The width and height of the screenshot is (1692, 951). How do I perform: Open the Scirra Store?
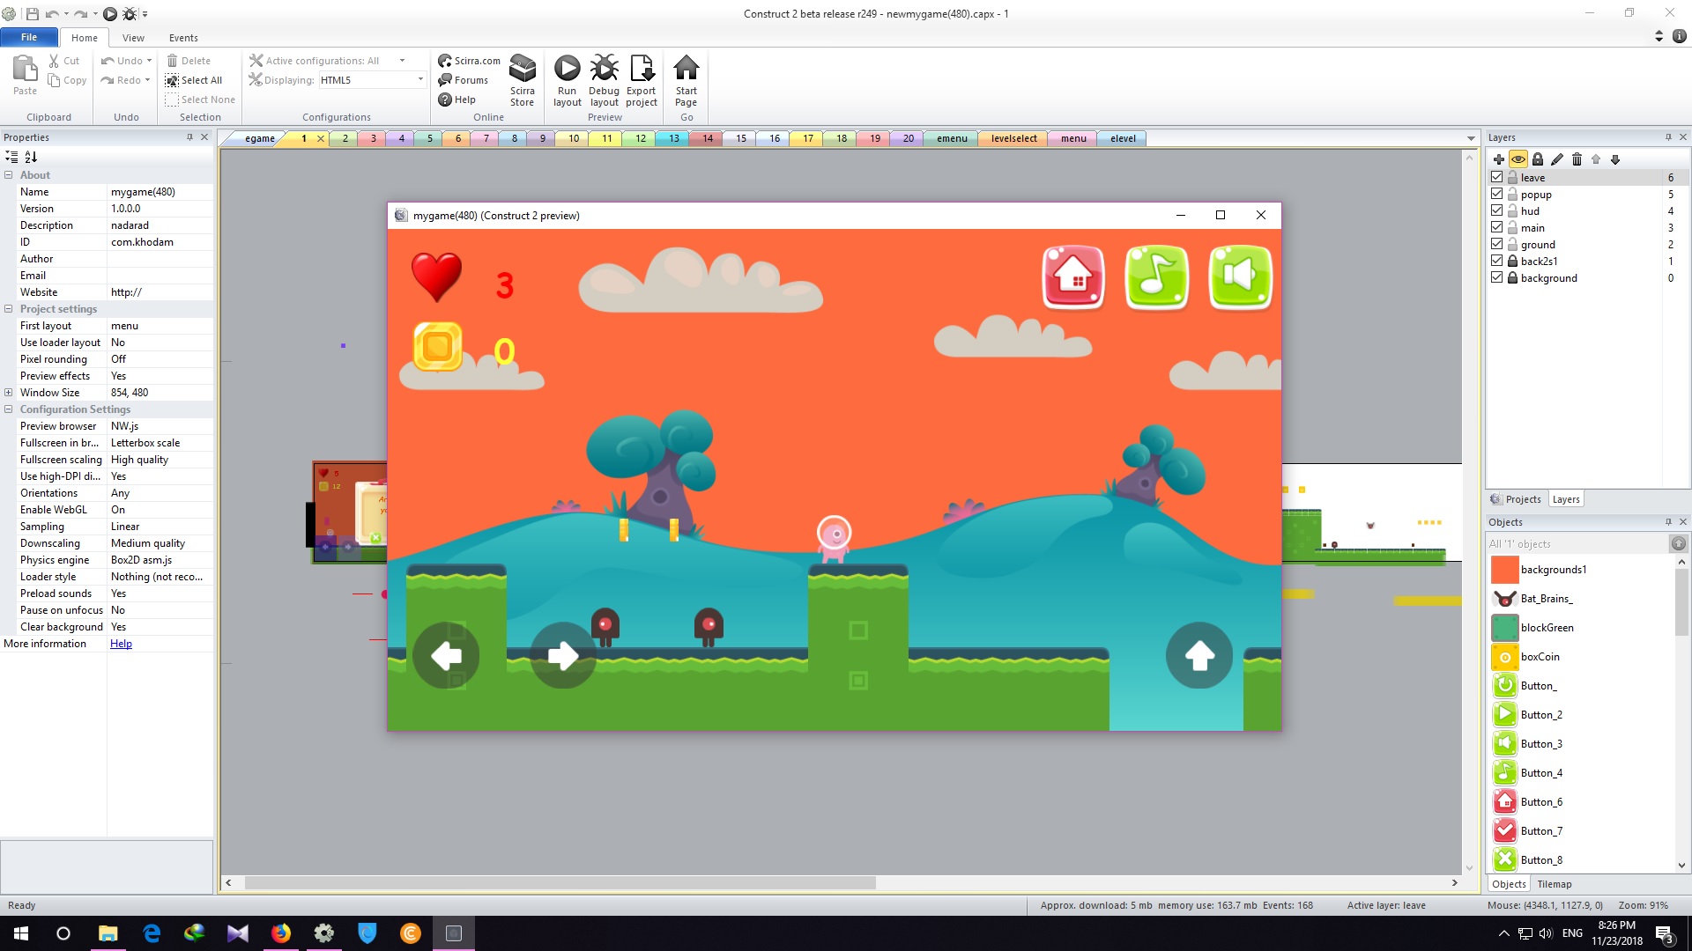pyautogui.click(x=522, y=81)
